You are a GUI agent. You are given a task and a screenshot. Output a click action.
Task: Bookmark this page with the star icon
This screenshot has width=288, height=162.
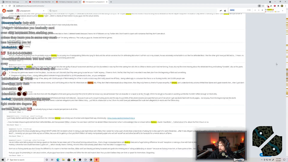point(263,6)
